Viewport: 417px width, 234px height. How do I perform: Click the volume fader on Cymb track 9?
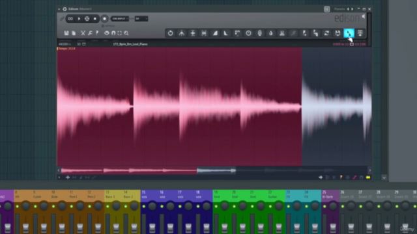(x=44, y=227)
